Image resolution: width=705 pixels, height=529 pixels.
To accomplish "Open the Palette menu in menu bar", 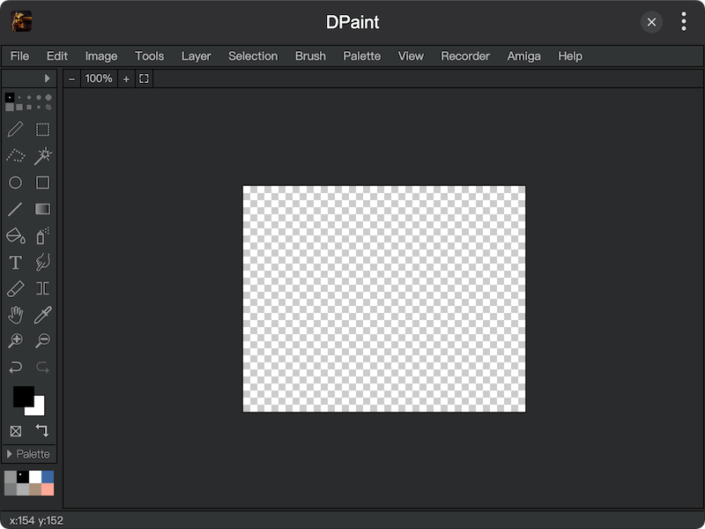I will coord(362,56).
